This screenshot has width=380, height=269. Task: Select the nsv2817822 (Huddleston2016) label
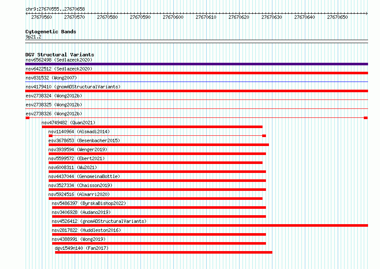[x=86, y=230]
